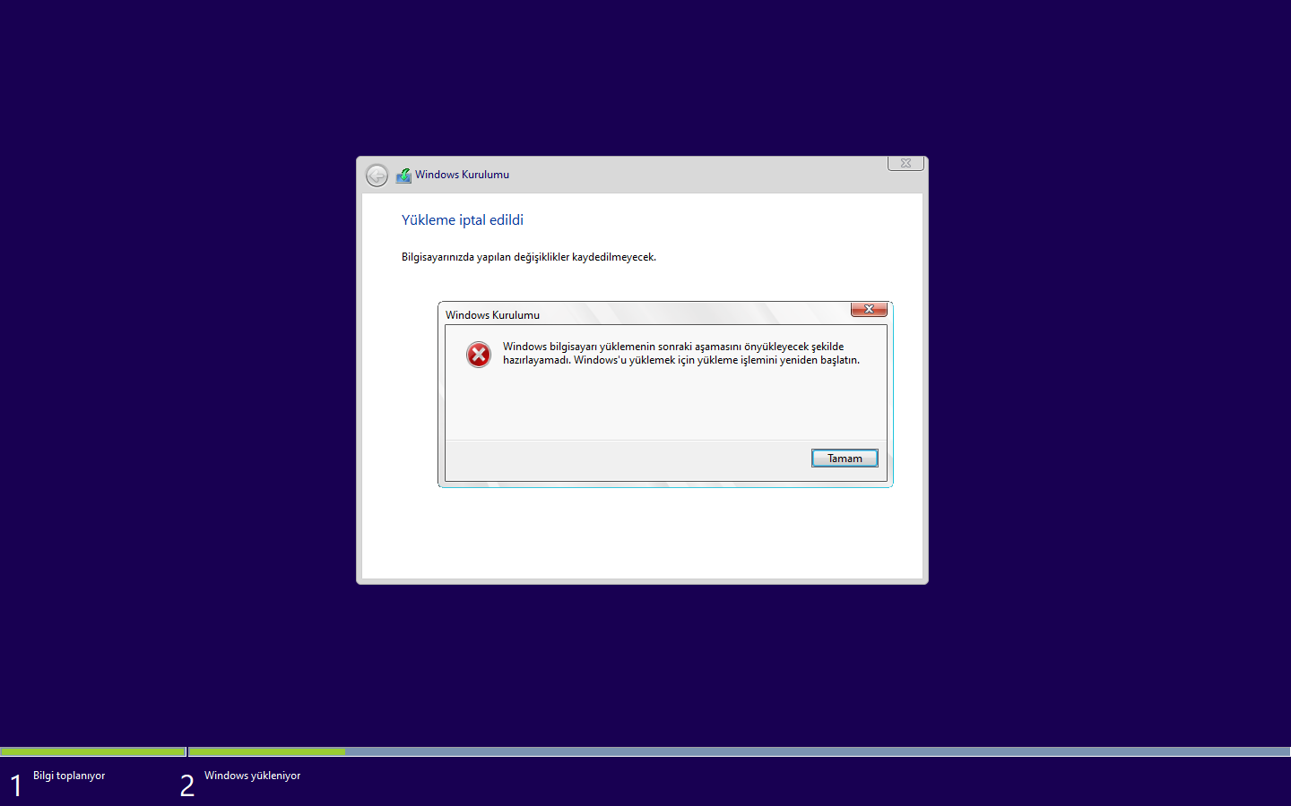Click the step 1 progress bar segment
The height and width of the screenshot is (806, 1291).
[x=93, y=751]
